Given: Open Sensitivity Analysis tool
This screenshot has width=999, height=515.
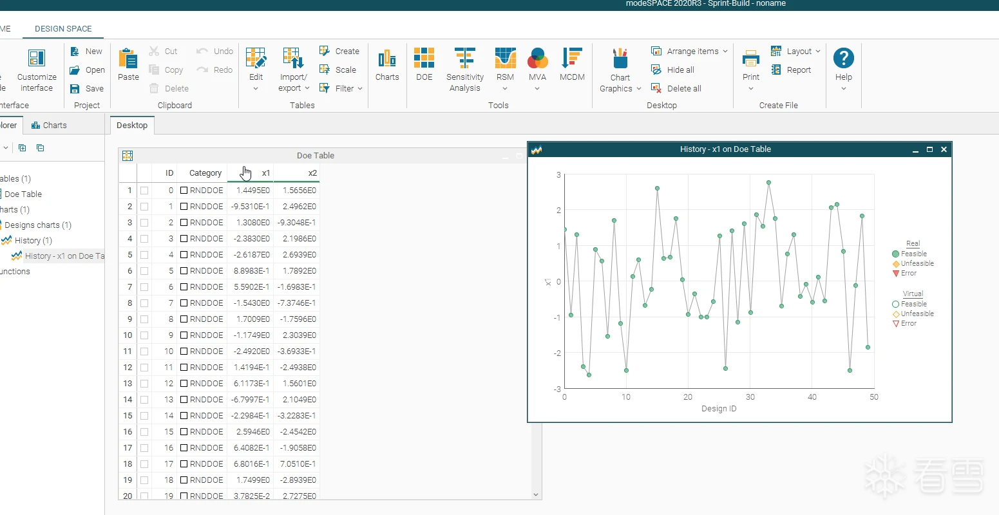Looking at the screenshot, I should point(465,70).
